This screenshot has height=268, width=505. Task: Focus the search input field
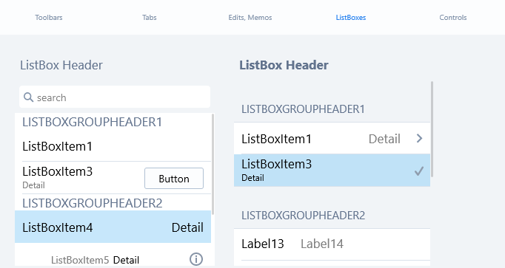coord(115,97)
